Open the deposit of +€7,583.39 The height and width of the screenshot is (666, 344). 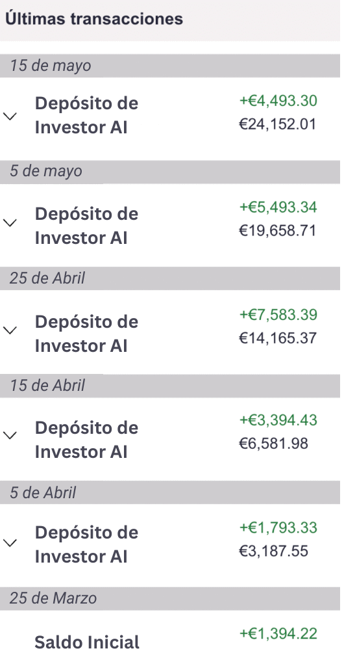170,332
